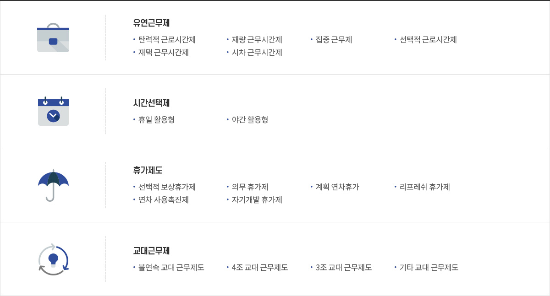The width and height of the screenshot is (550, 296).
Task: Choose 선택적 근로시간제
Action: tap(428, 40)
